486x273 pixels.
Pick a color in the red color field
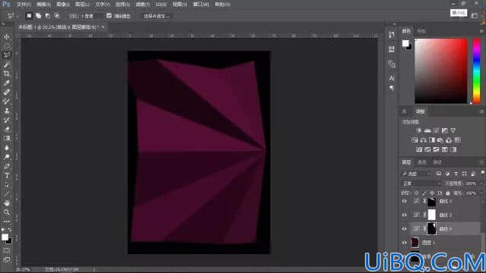point(441,71)
